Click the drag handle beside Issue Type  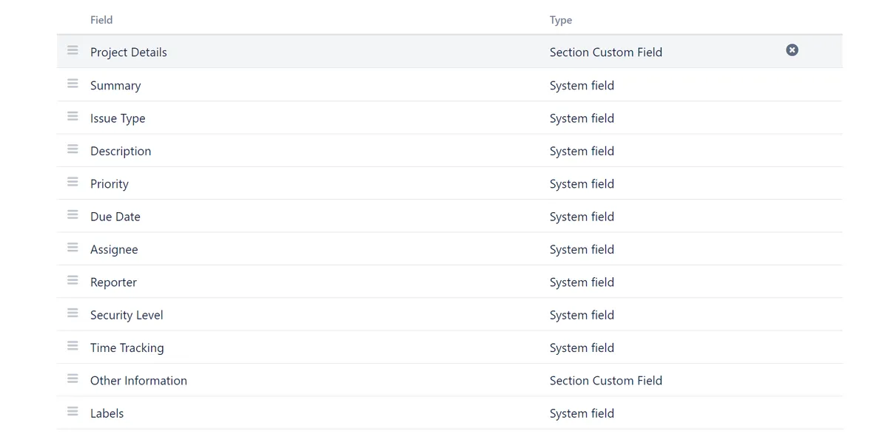point(73,116)
